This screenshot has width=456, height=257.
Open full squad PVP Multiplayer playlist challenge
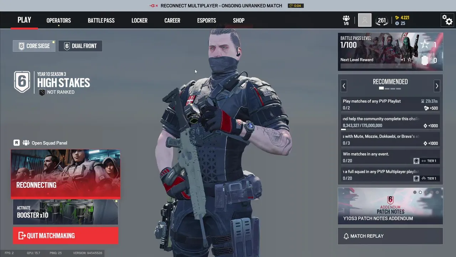390,175
